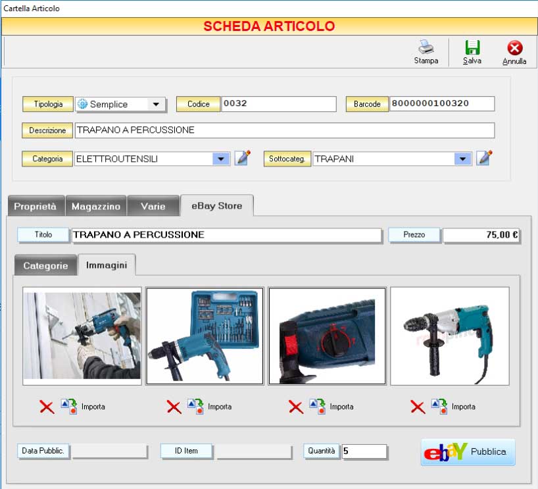Click the Stampa printer icon
Viewport: 538px width, 489px height.
[x=426, y=48]
